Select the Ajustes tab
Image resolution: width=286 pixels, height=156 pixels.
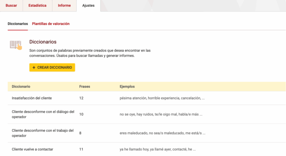(88, 6)
